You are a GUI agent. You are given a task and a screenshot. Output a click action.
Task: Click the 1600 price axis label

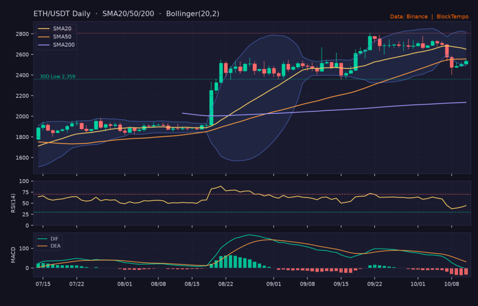point(22,158)
